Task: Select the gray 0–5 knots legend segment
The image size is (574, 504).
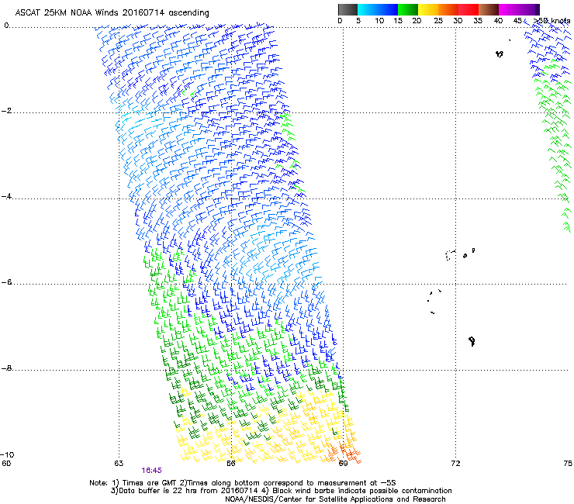Action: tap(348, 9)
